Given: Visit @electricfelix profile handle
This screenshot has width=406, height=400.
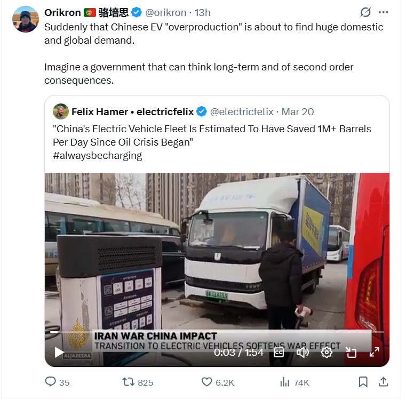Looking at the screenshot, I should point(242,111).
